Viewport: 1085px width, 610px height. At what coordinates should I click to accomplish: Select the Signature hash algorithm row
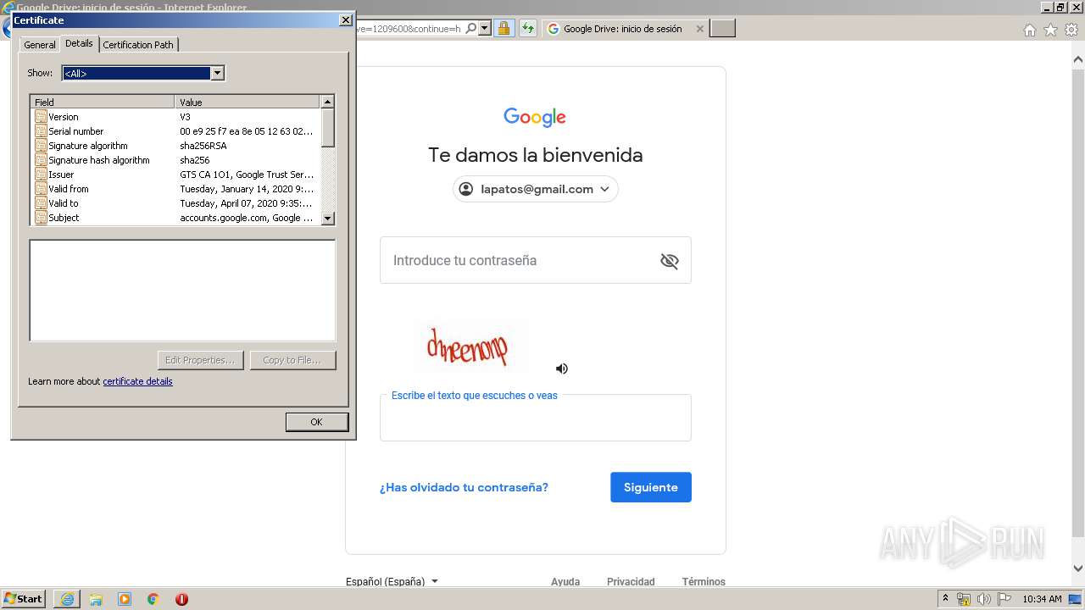click(175, 160)
